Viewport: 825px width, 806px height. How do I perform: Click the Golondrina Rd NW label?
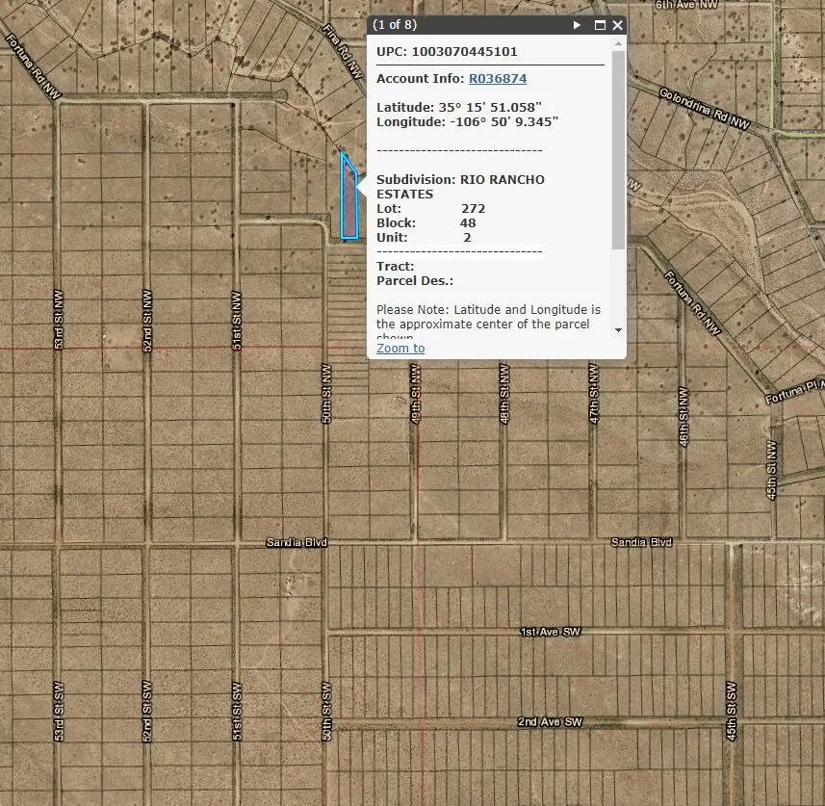705,108
